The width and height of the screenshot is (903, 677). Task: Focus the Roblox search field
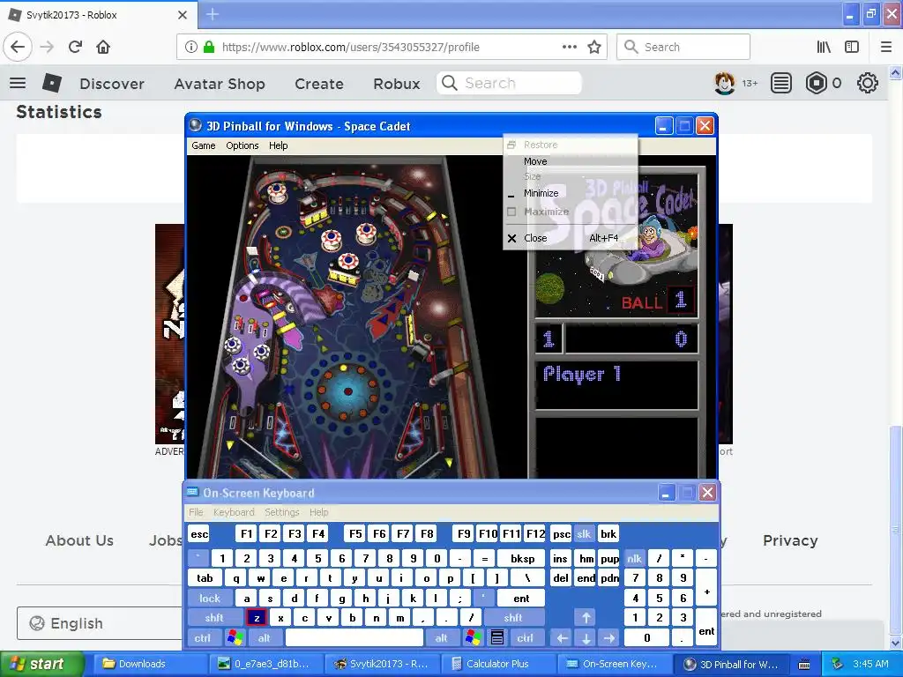pos(509,84)
